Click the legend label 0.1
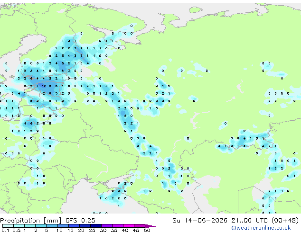The width and height of the screenshot is (301, 232). click(5, 230)
